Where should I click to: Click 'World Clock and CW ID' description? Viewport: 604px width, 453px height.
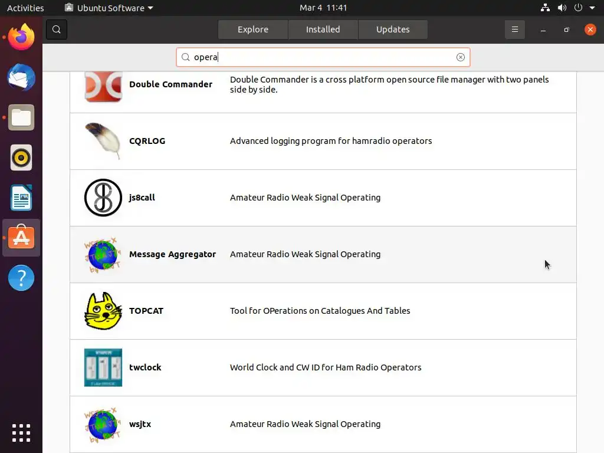click(326, 367)
